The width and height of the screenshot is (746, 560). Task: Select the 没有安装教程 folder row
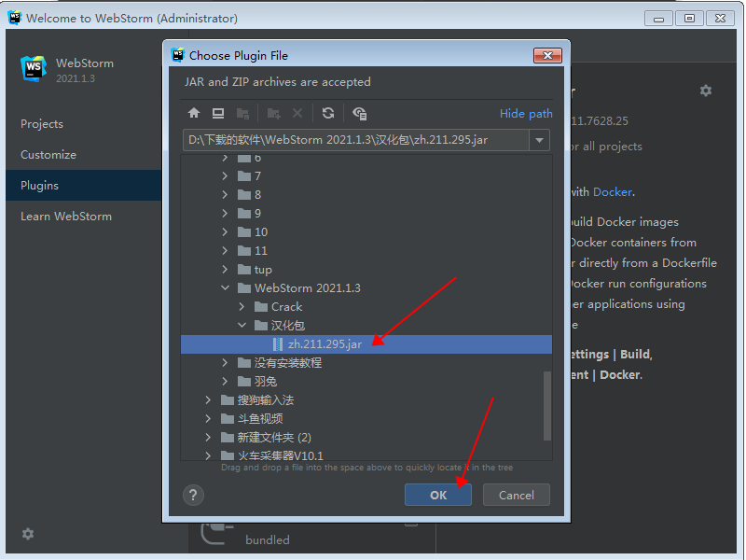[x=366, y=363]
